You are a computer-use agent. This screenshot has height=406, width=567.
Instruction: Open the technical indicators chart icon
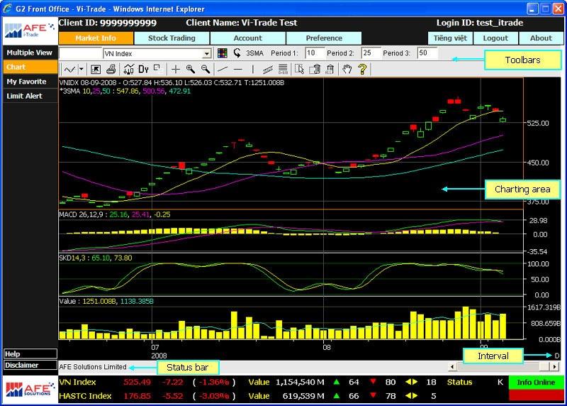click(129, 69)
